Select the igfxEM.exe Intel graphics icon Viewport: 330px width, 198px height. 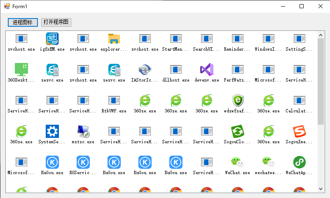pyautogui.click(x=52, y=39)
